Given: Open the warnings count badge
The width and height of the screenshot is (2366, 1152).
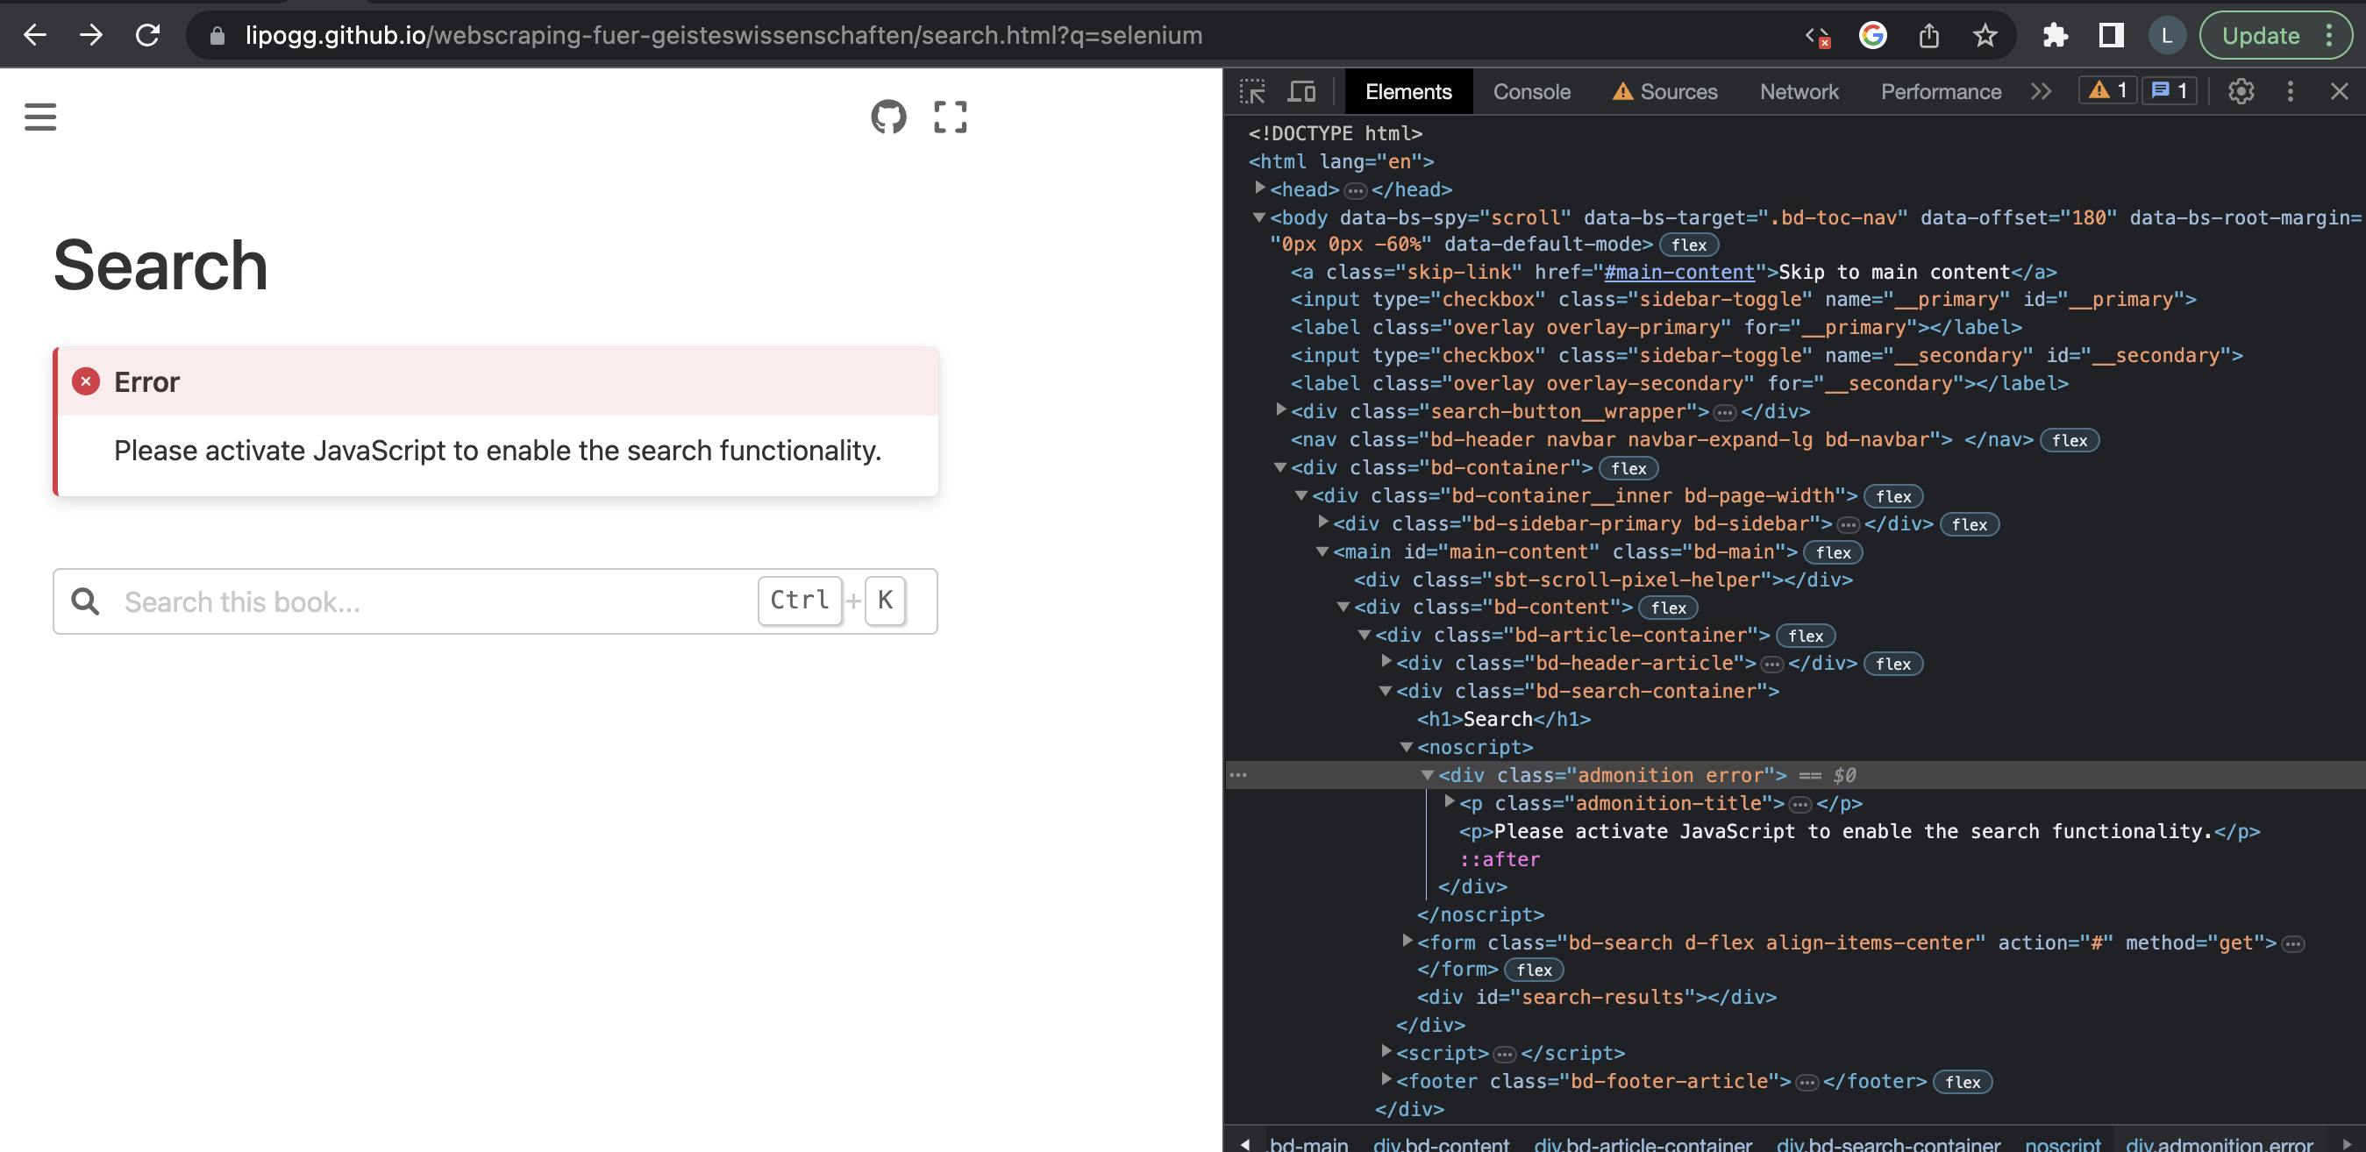Looking at the screenshot, I should click(x=2107, y=91).
